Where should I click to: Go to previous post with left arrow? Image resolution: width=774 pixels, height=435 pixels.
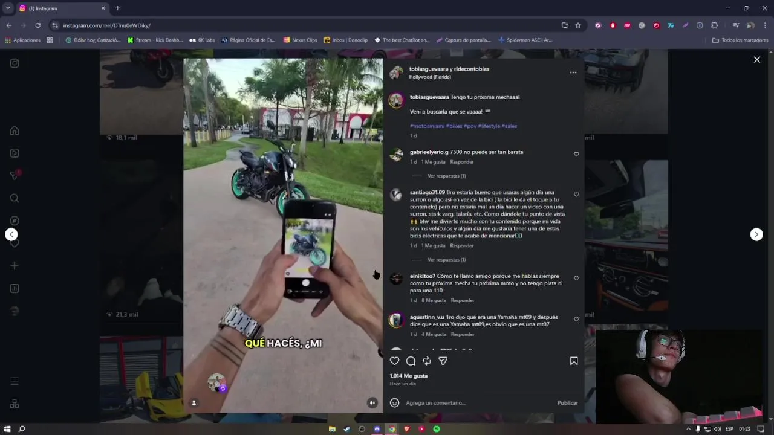[11, 234]
